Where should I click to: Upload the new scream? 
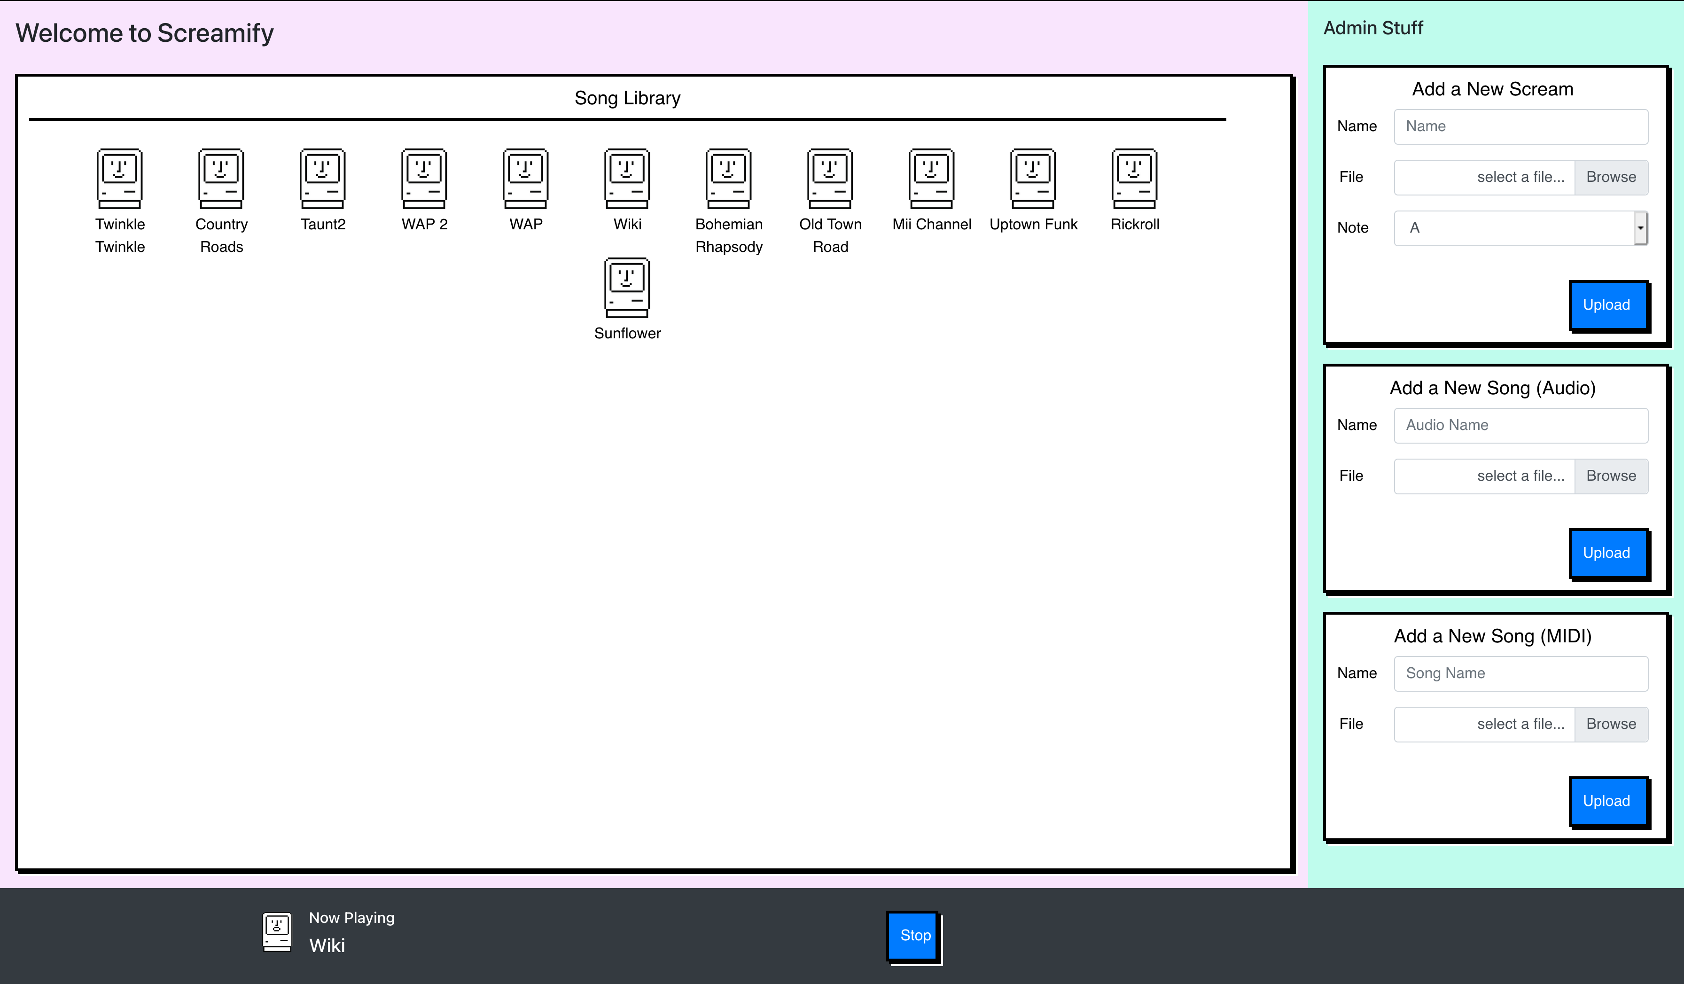point(1606,305)
